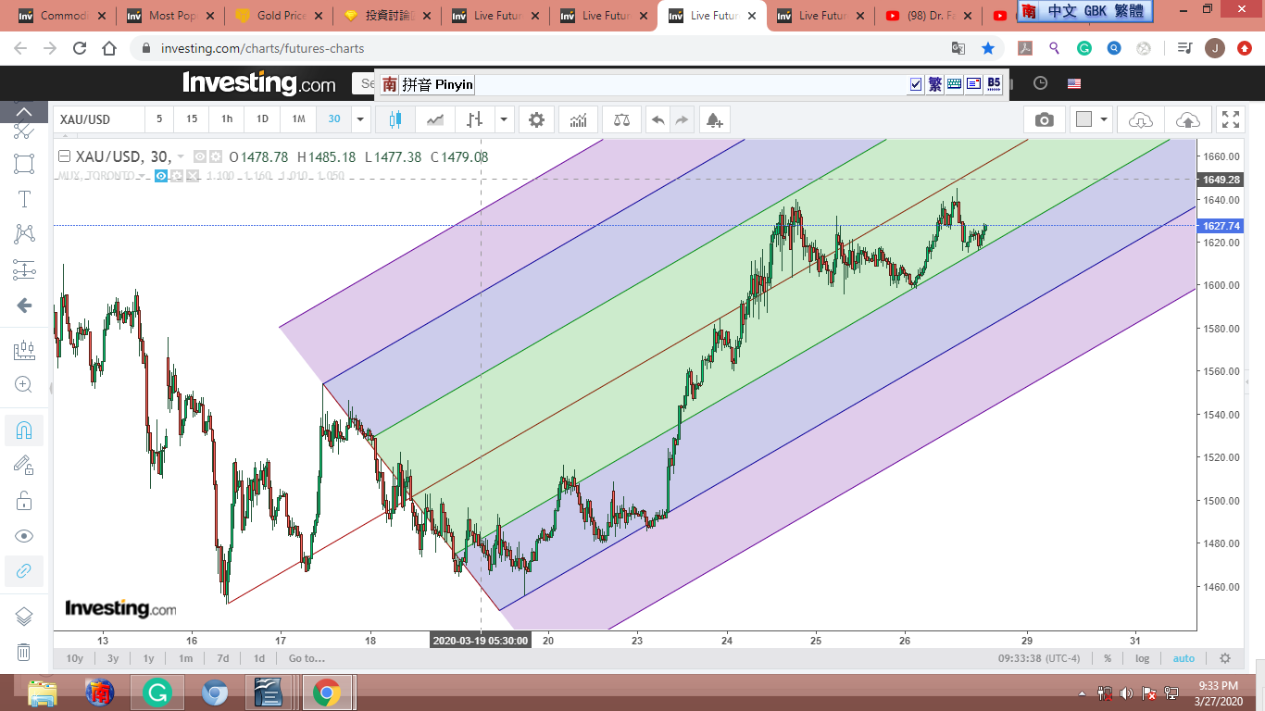Click the compare symbols scales icon
This screenshot has height=711, width=1265.
coord(621,119)
